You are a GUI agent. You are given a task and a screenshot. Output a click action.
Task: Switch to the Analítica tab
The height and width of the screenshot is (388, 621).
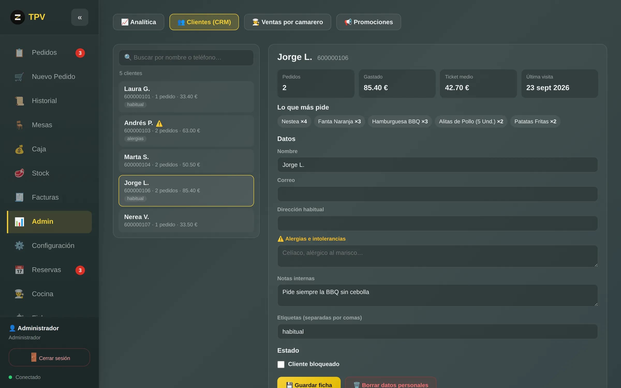click(x=138, y=22)
